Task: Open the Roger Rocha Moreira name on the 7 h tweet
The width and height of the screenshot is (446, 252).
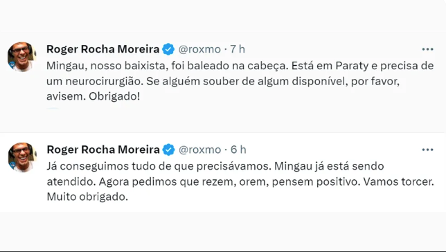Action: point(103,49)
